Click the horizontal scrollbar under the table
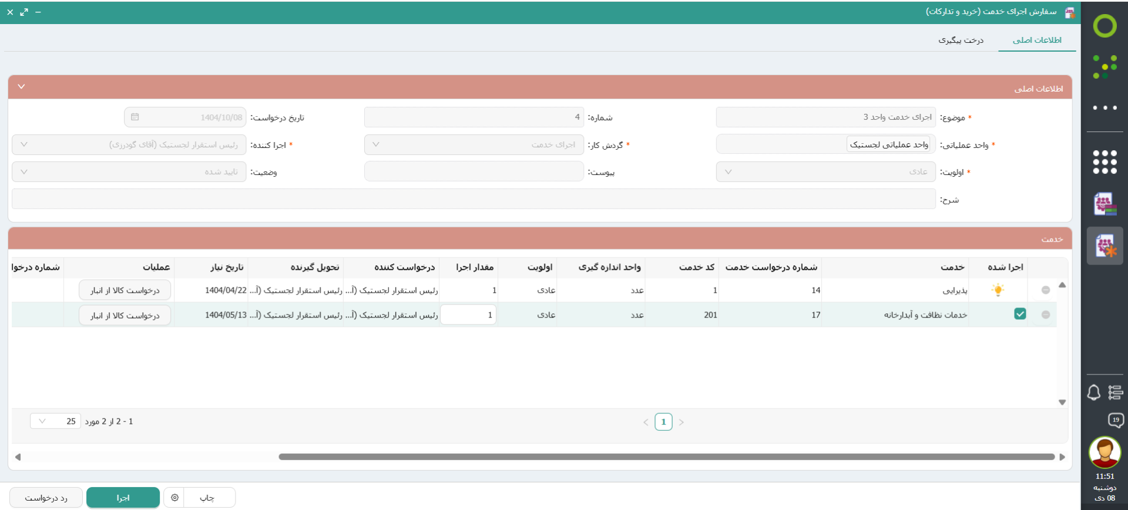 [x=666, y=457]
